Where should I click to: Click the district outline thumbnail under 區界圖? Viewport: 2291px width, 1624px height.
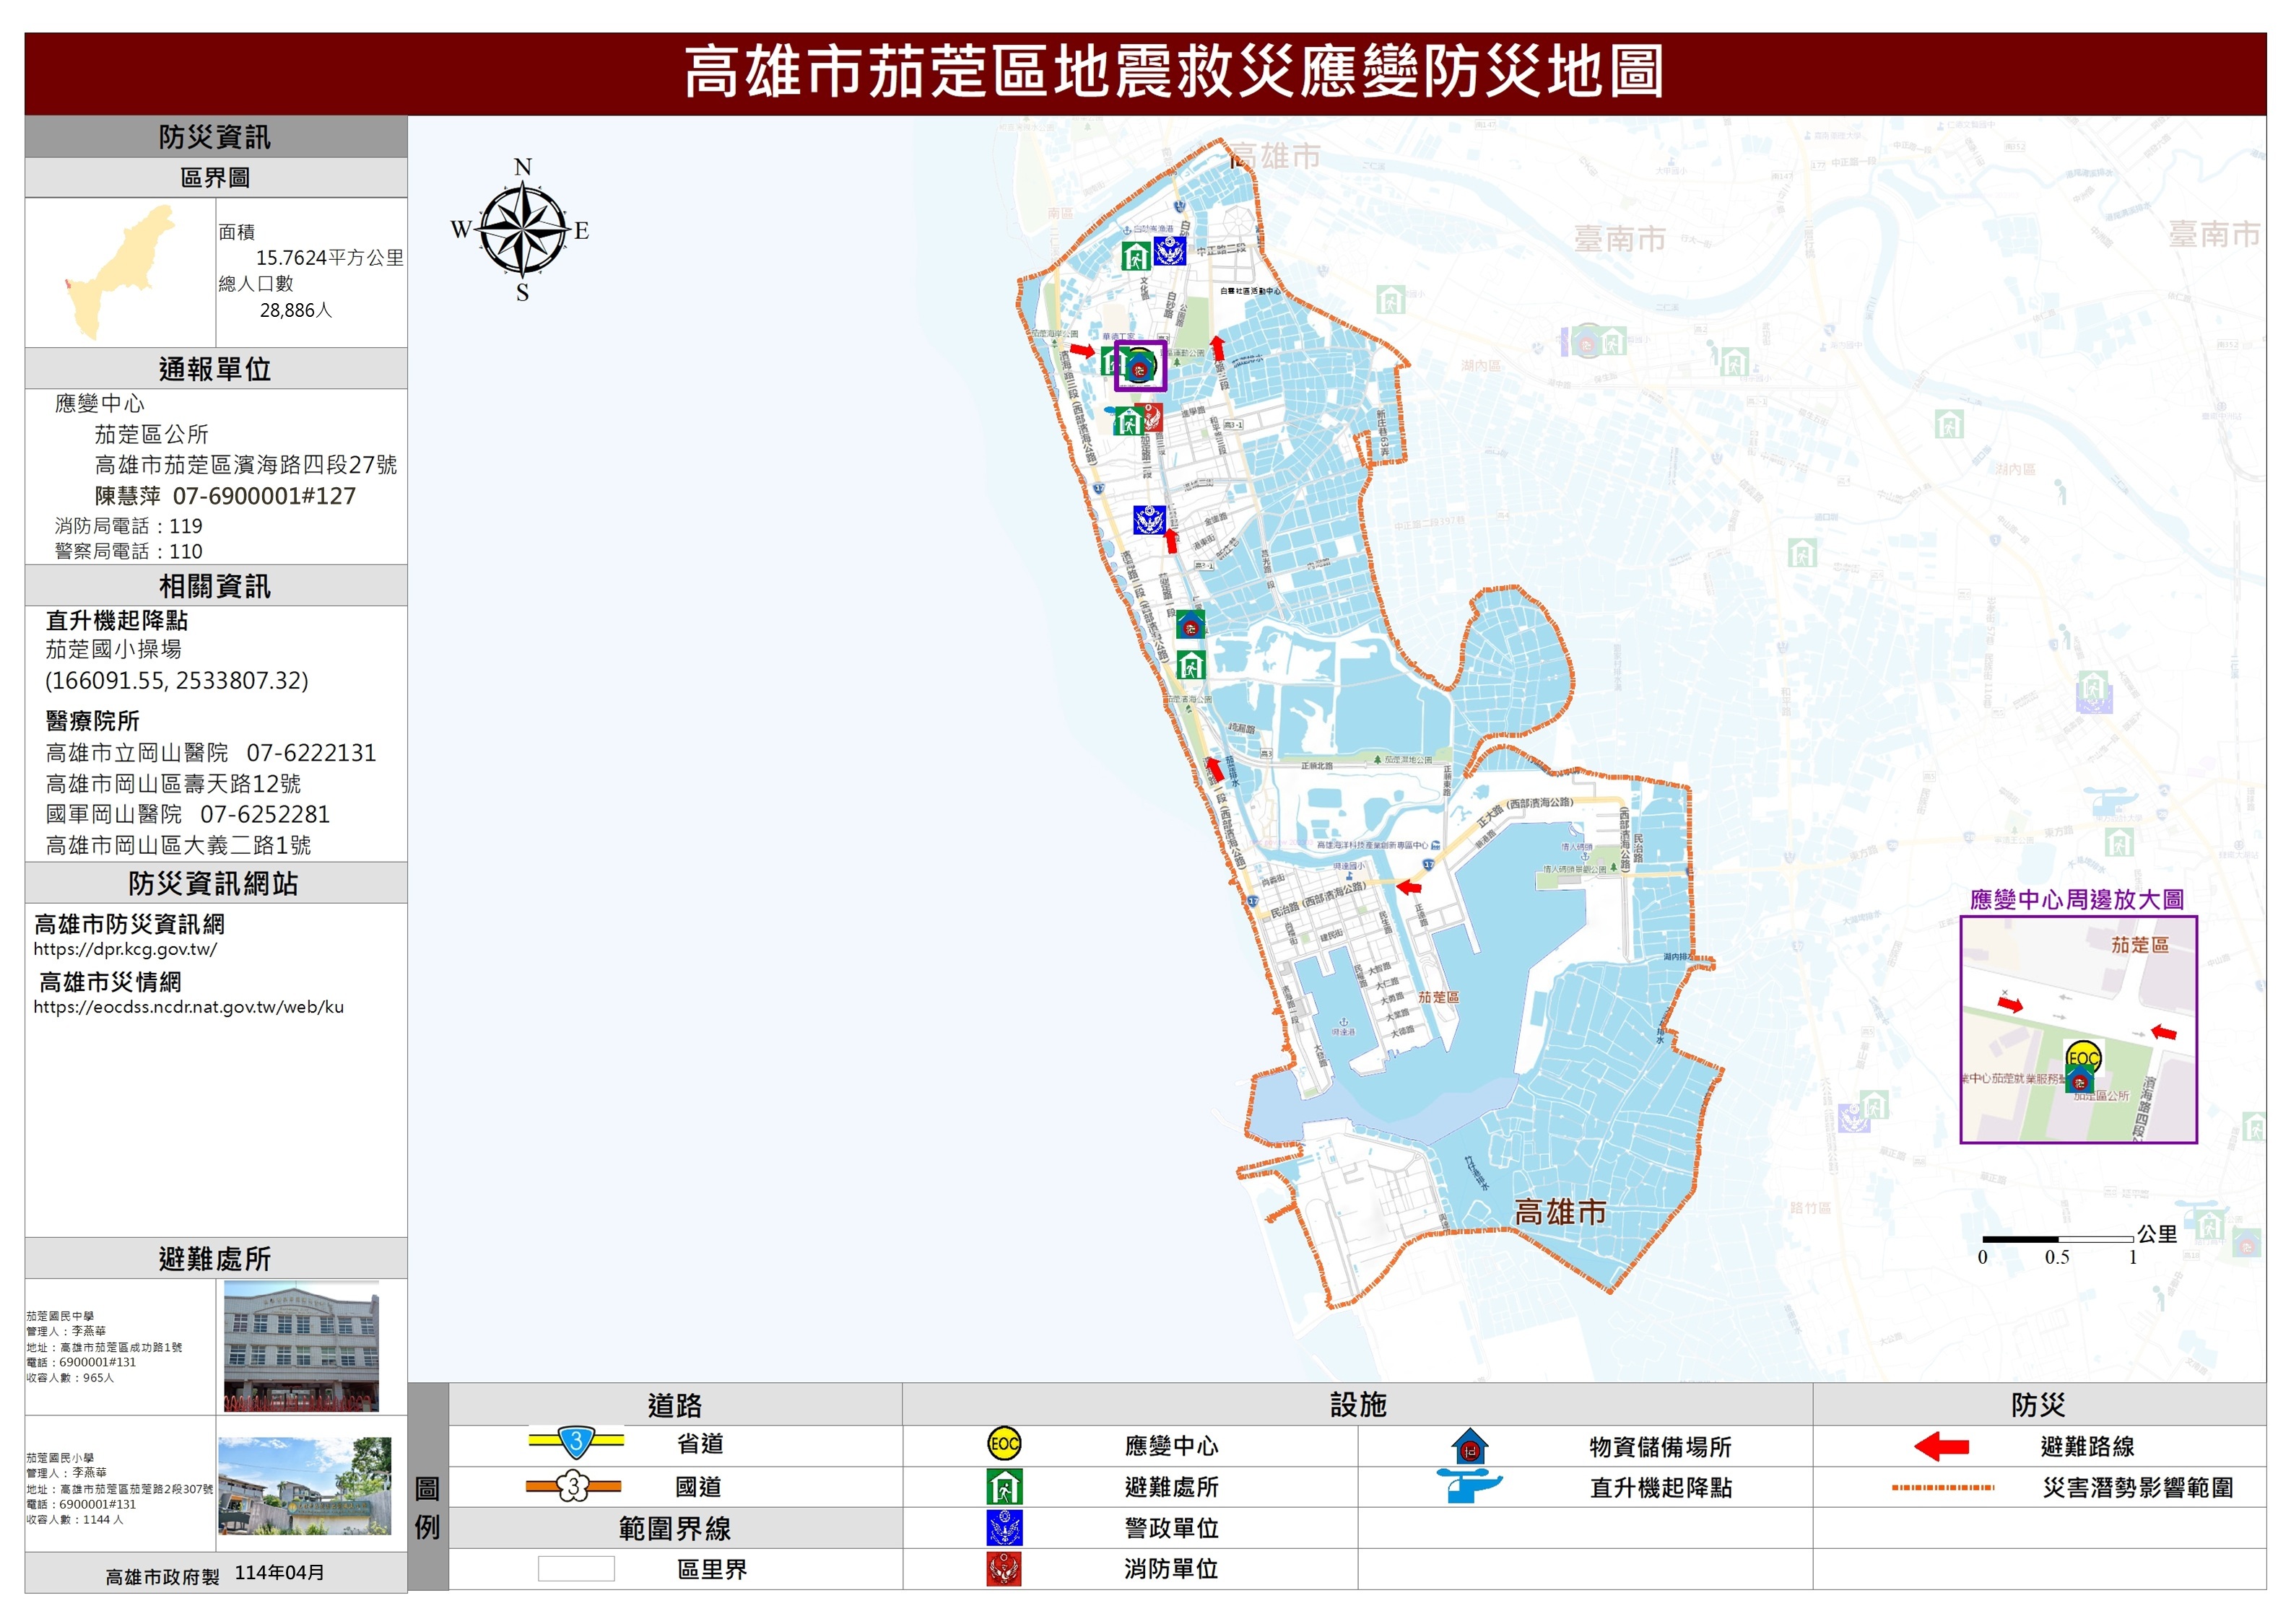(120, 272)
